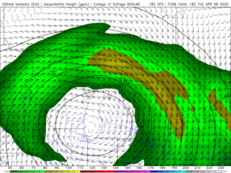Select the 130 scale number
The image size is (231, 173).
point(104,168)
